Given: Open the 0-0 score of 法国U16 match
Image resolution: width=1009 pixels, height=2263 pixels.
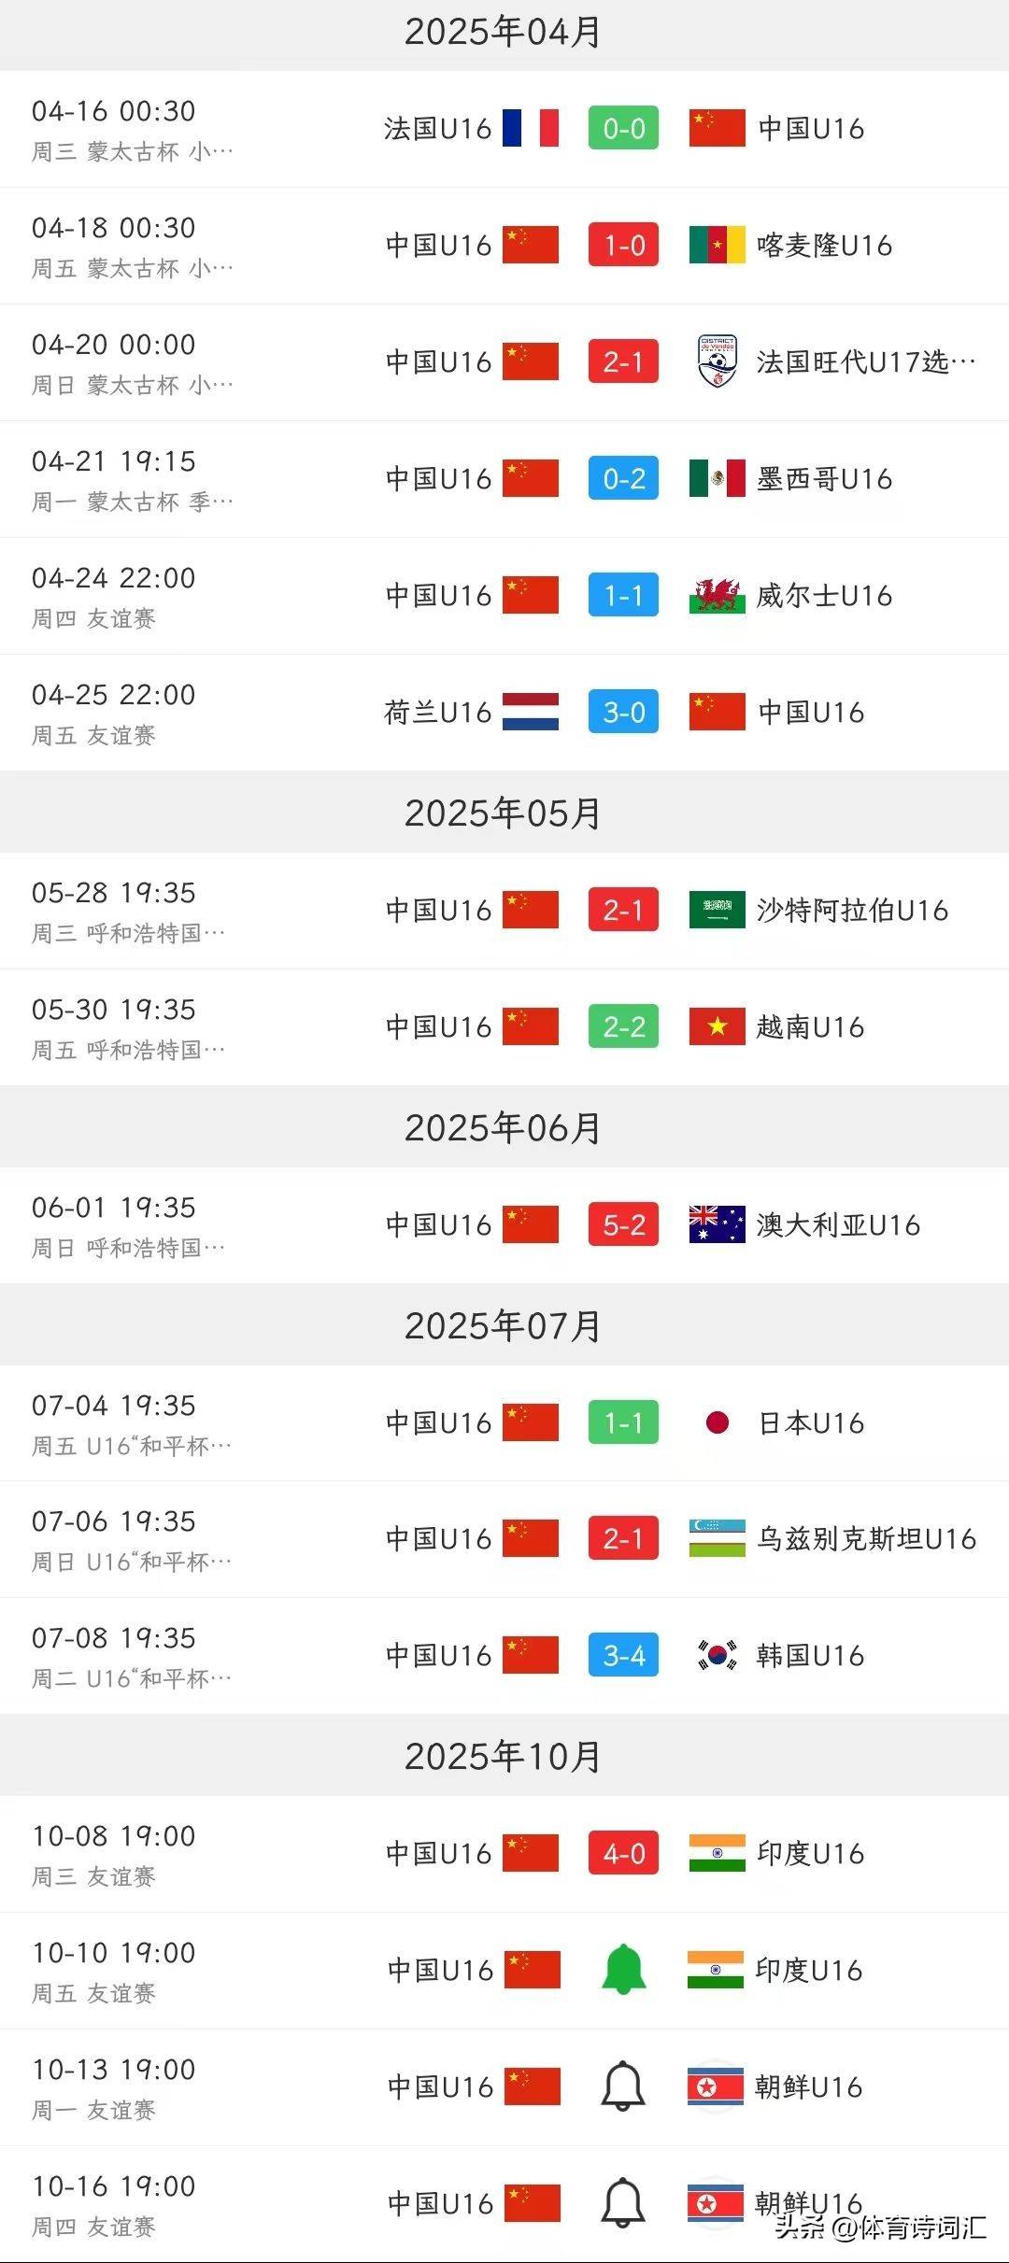Looking at the screenshot, I should (623, 128).
